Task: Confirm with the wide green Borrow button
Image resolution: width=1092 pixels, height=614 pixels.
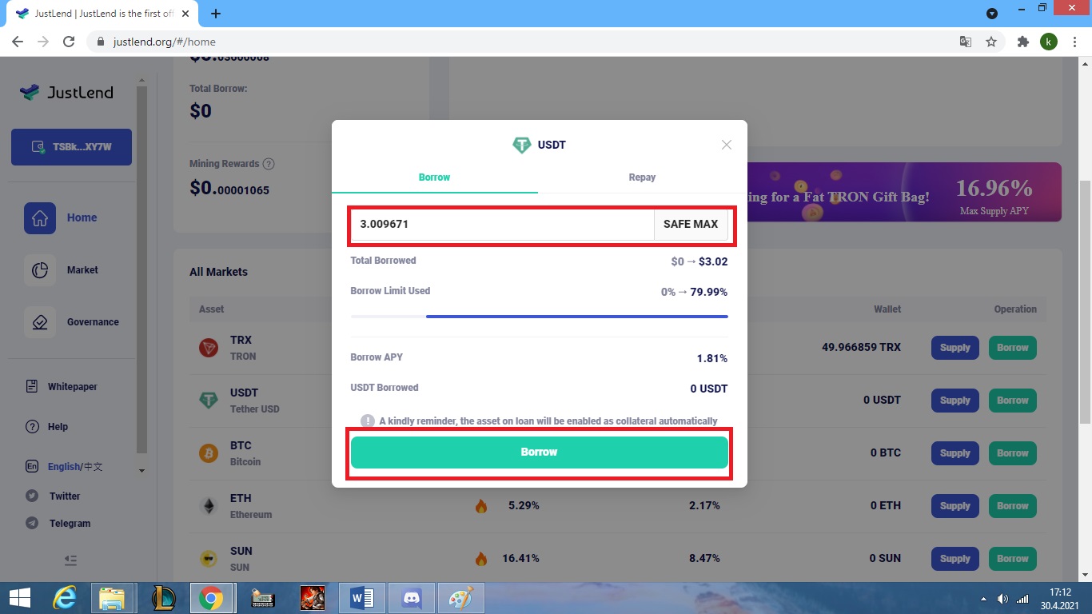Action: (540, 453)
